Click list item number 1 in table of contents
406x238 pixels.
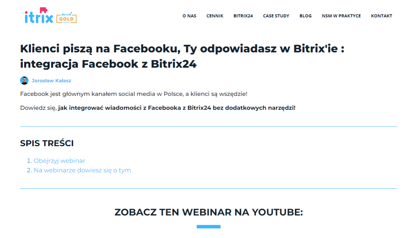[x=29, y=160]
